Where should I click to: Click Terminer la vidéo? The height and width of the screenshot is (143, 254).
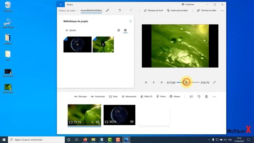[x=206, y=11]
